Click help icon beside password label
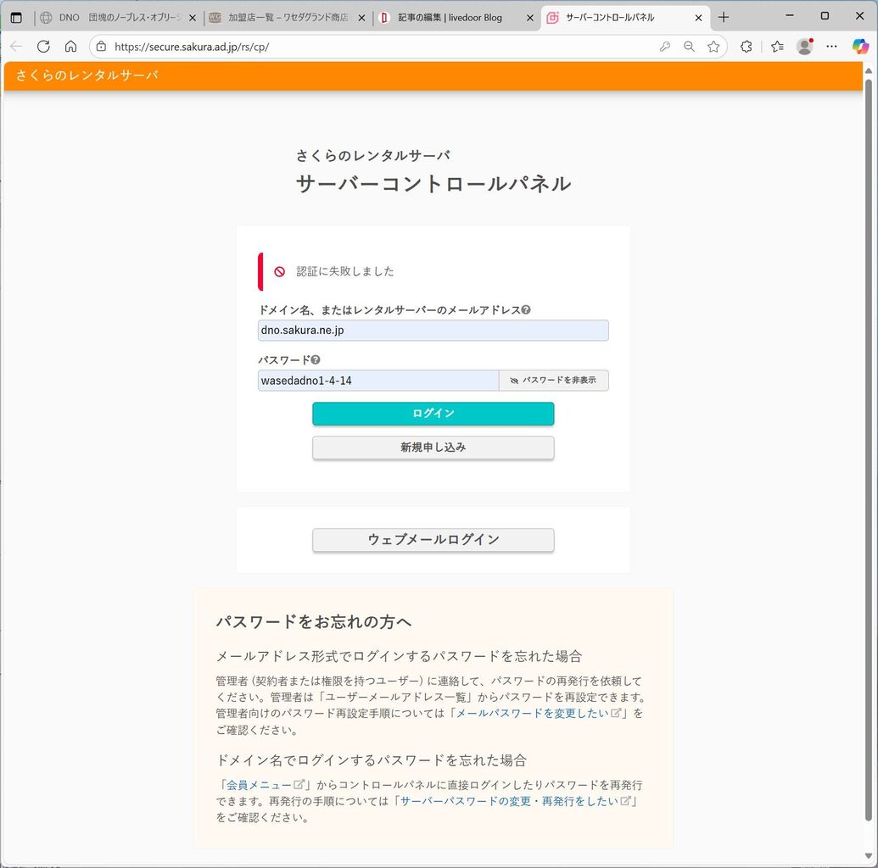This screenshot has height=868, width=878. 316,360
